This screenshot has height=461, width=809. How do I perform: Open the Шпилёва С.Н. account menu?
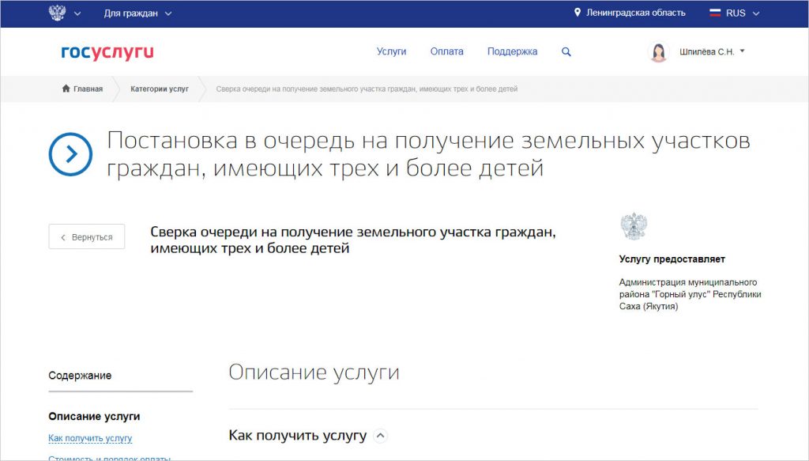[x=712, y=51]
